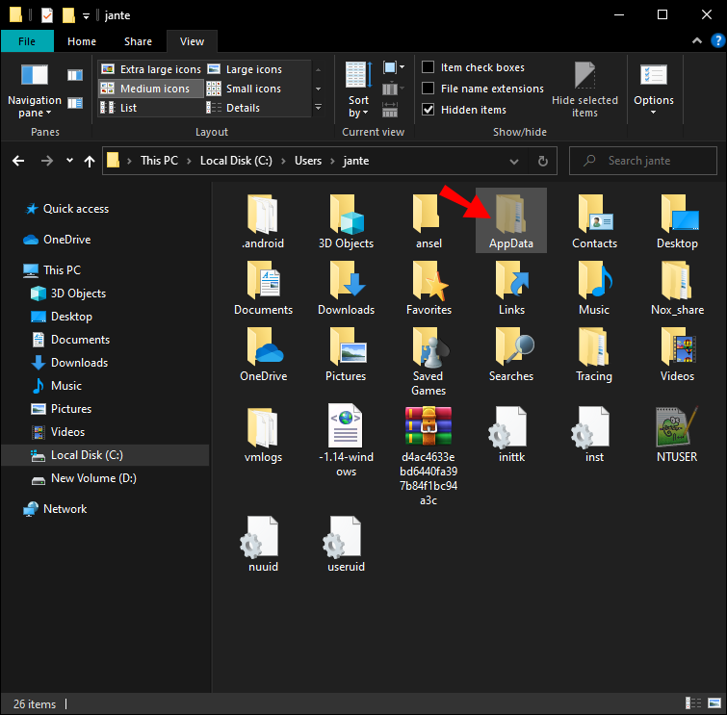The width and height of the screenshot is (727, 715).
Task: Open the File menu tab
Action: point(27,41)
